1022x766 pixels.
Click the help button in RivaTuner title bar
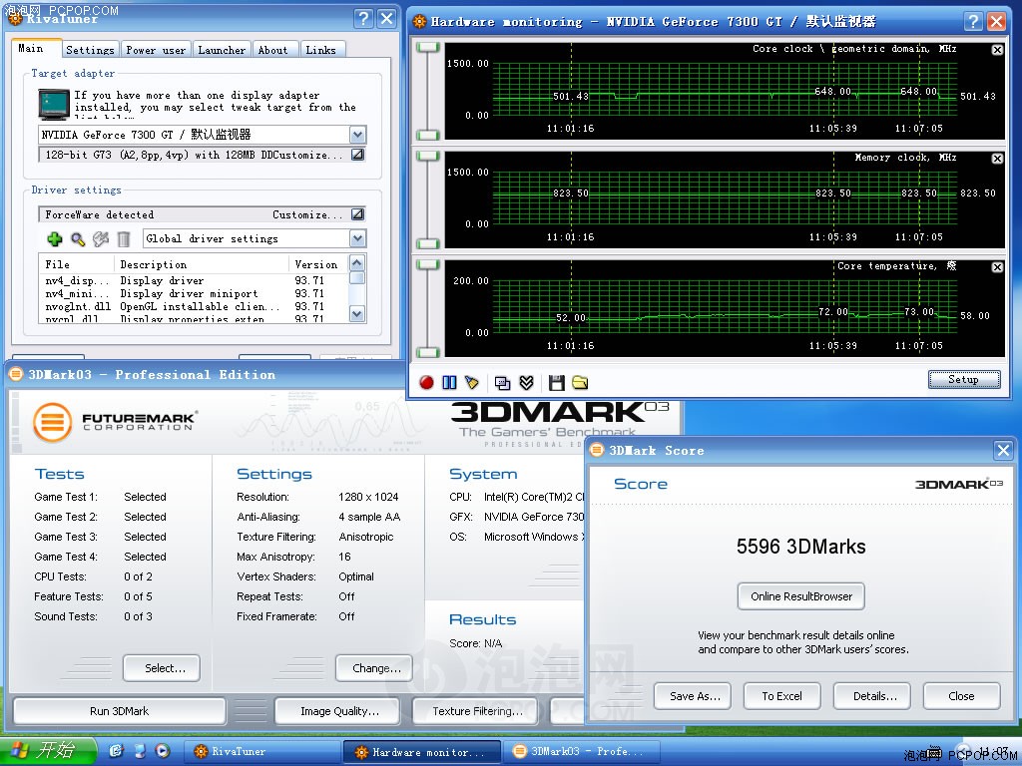coord(363,18)
